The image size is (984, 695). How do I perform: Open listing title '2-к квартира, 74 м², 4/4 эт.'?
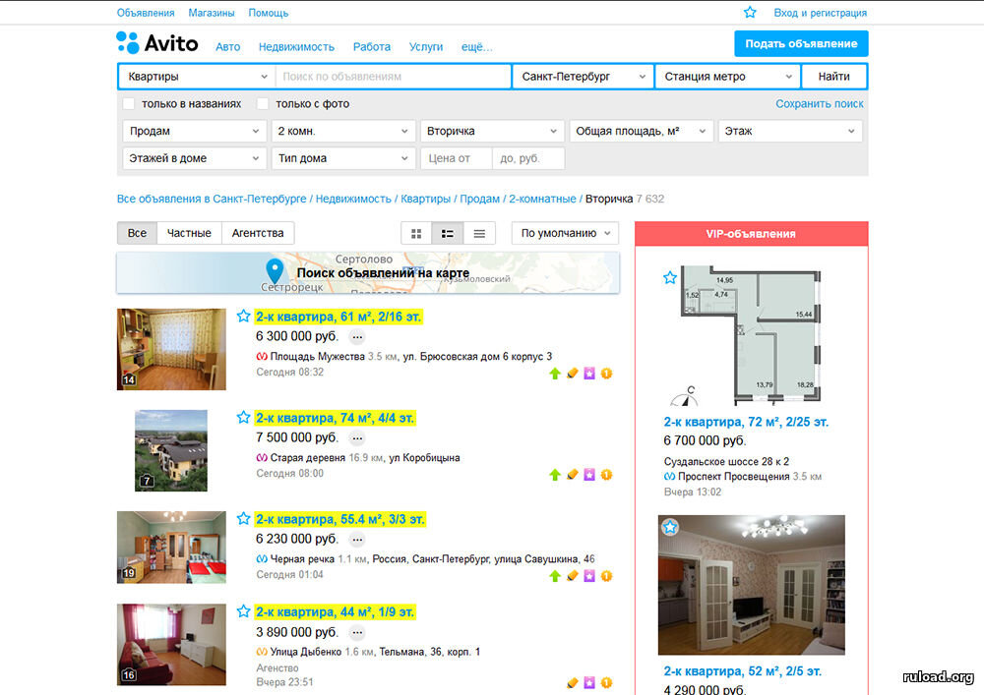[336, 418]
